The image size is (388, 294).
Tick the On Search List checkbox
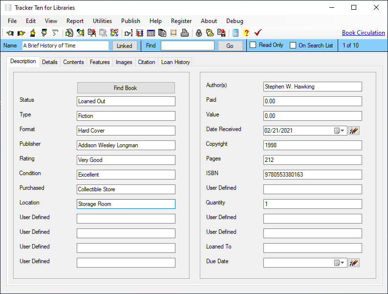(293, 45)
